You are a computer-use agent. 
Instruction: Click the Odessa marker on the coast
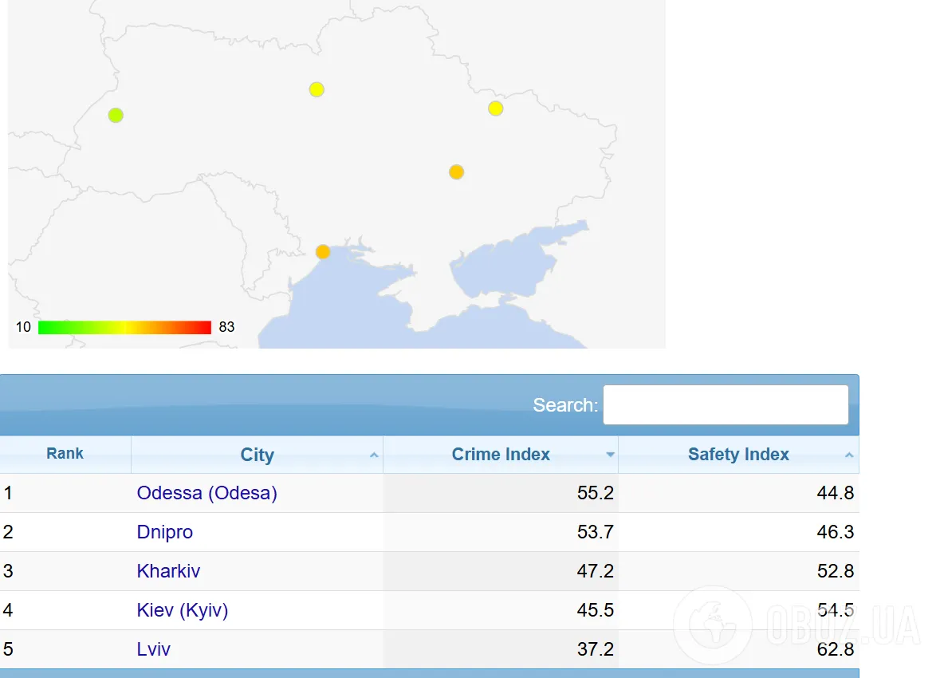point(323,251)
